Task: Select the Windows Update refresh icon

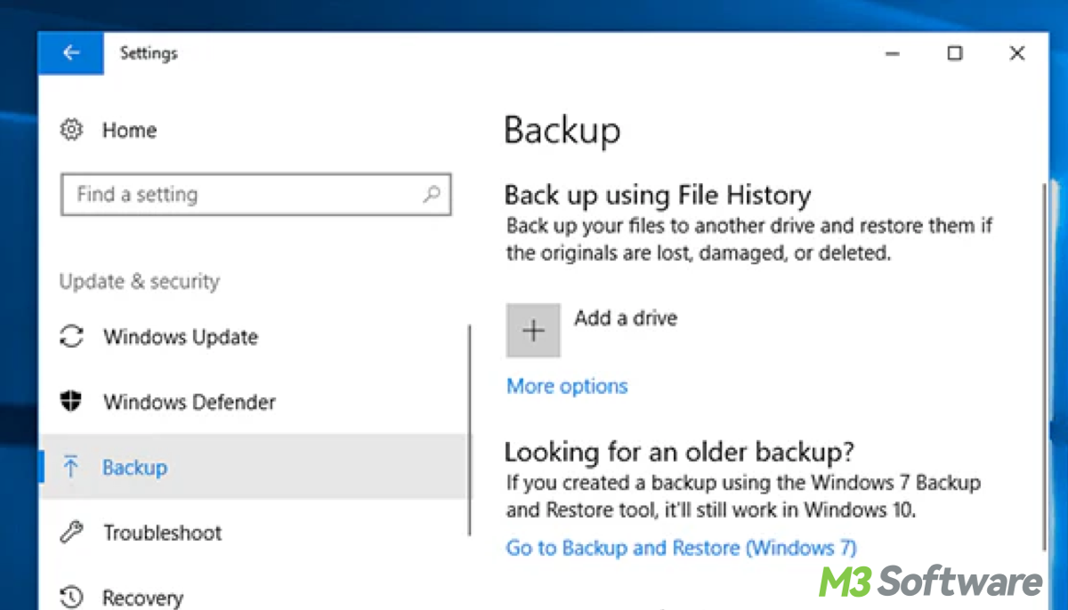Action: click(x=71, y=337)
